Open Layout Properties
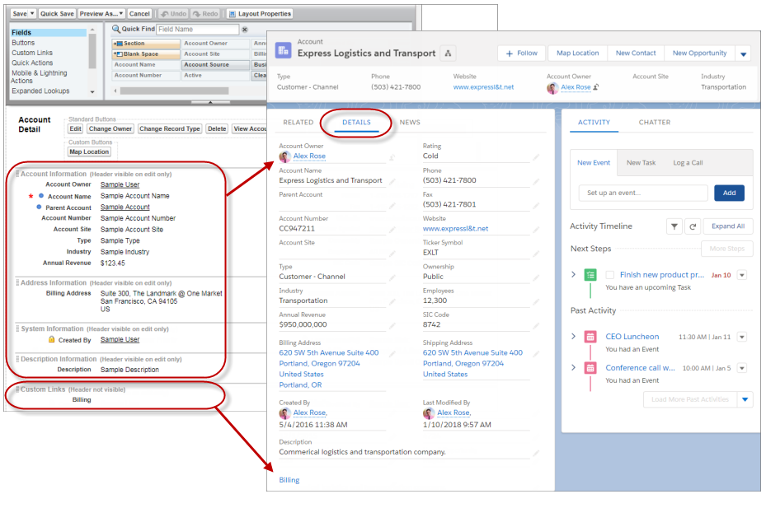 pos(260,14)
